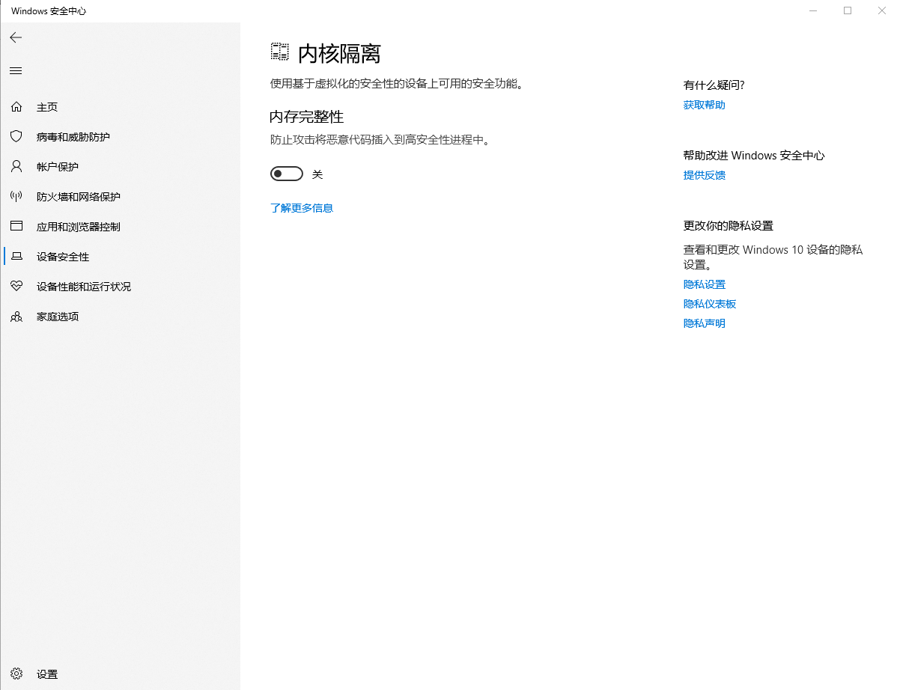Screen dimensions: 897x690
Task: Click 帮助改进 Windows 安全中心 heading
Action: point(754,156)
